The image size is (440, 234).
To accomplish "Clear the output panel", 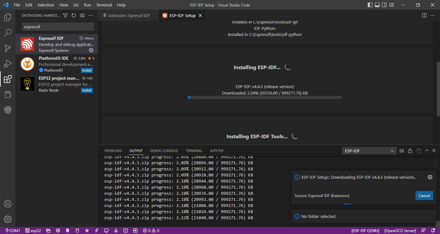I will tap(402, 151).
